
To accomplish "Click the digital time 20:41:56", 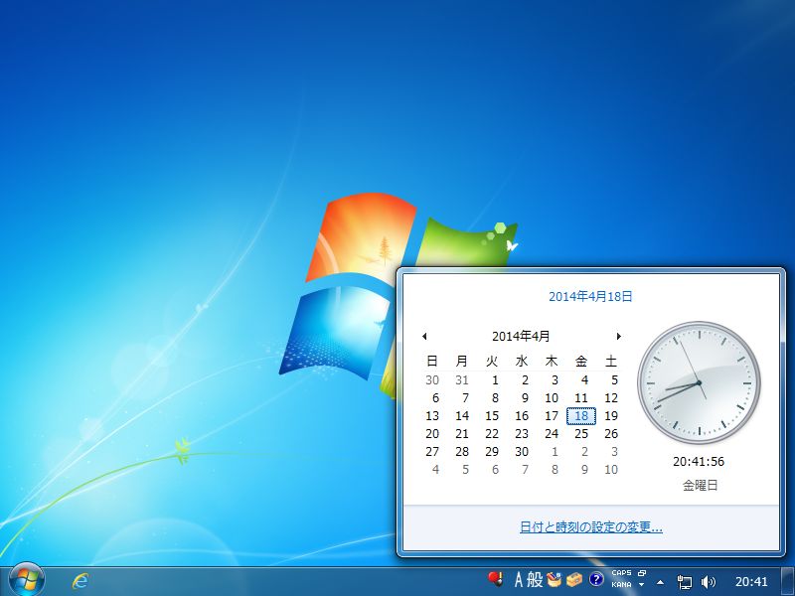I will [x=699, y=462].
